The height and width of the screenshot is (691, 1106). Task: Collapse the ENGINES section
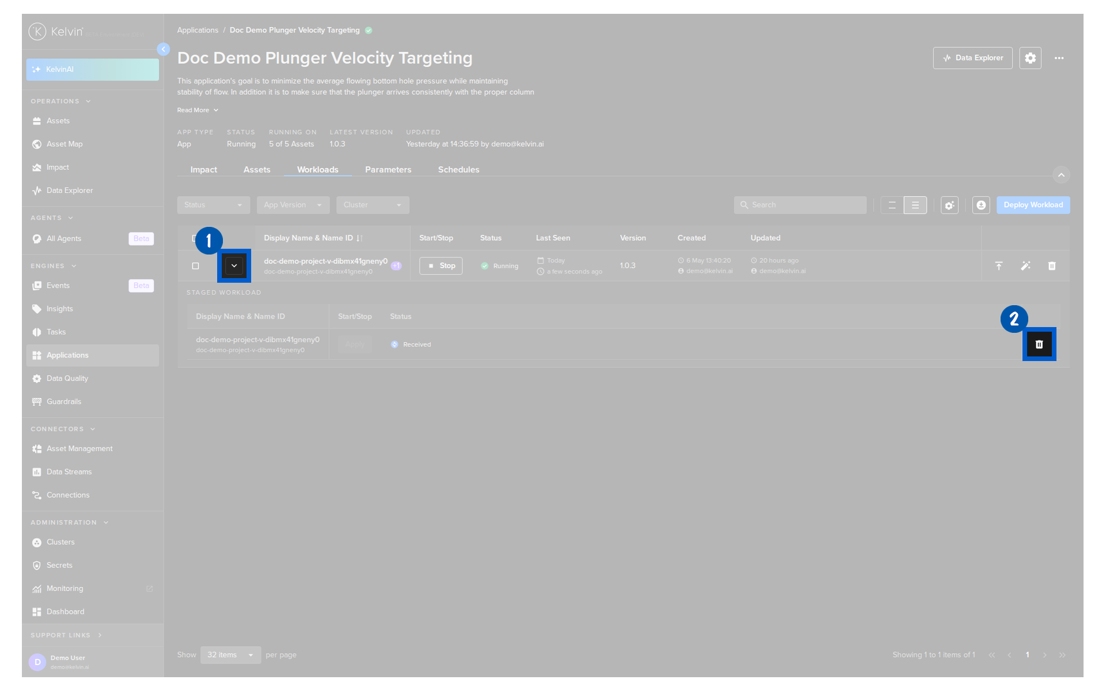(54, 266)
